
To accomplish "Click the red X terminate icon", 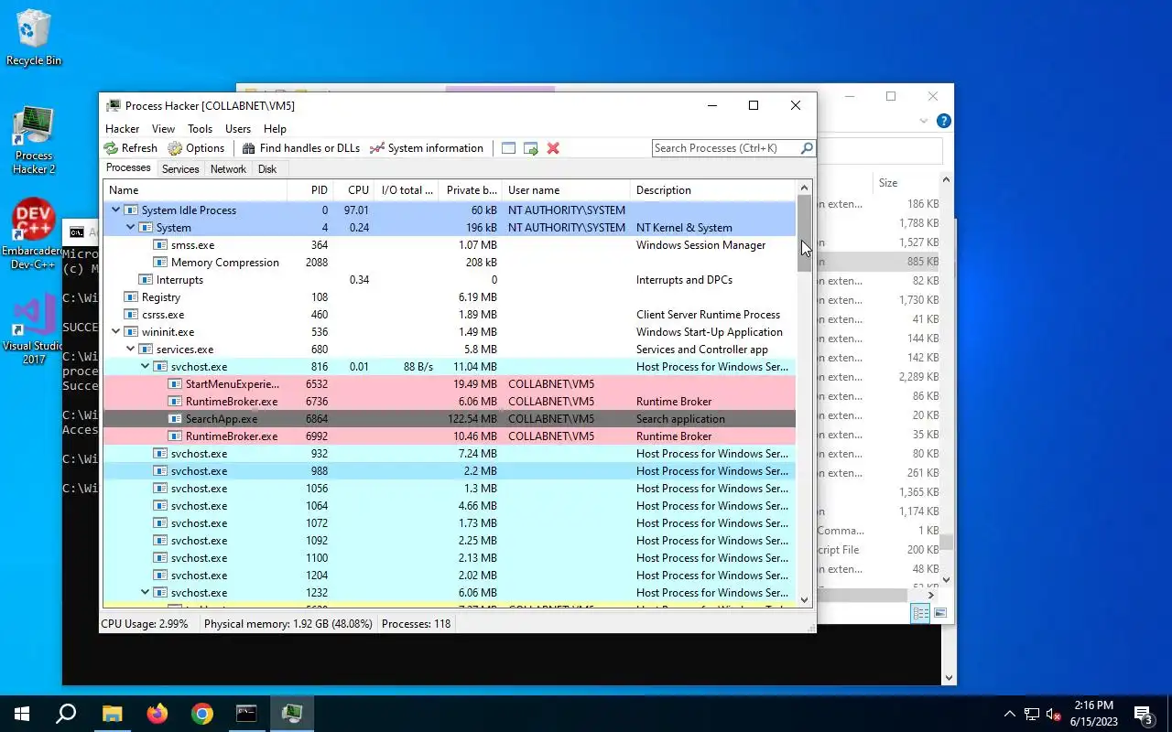I will (x=553, y=148).
